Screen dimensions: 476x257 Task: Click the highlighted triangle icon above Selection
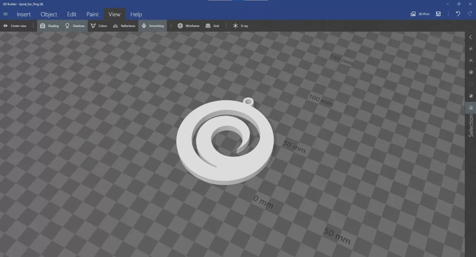click(471, 108)
